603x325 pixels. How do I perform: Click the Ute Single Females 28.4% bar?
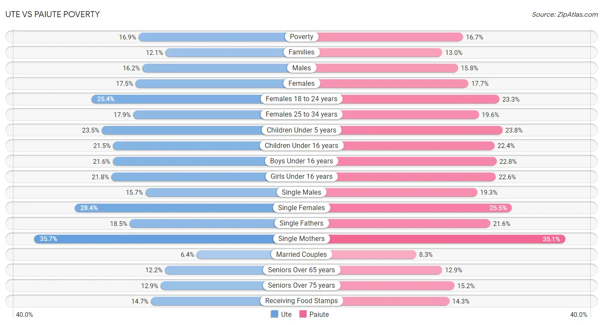[188, 208]
